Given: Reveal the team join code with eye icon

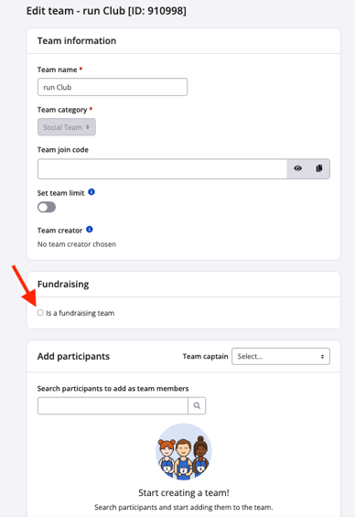Looking at the screenshot, I should click(x=297, y=168).
